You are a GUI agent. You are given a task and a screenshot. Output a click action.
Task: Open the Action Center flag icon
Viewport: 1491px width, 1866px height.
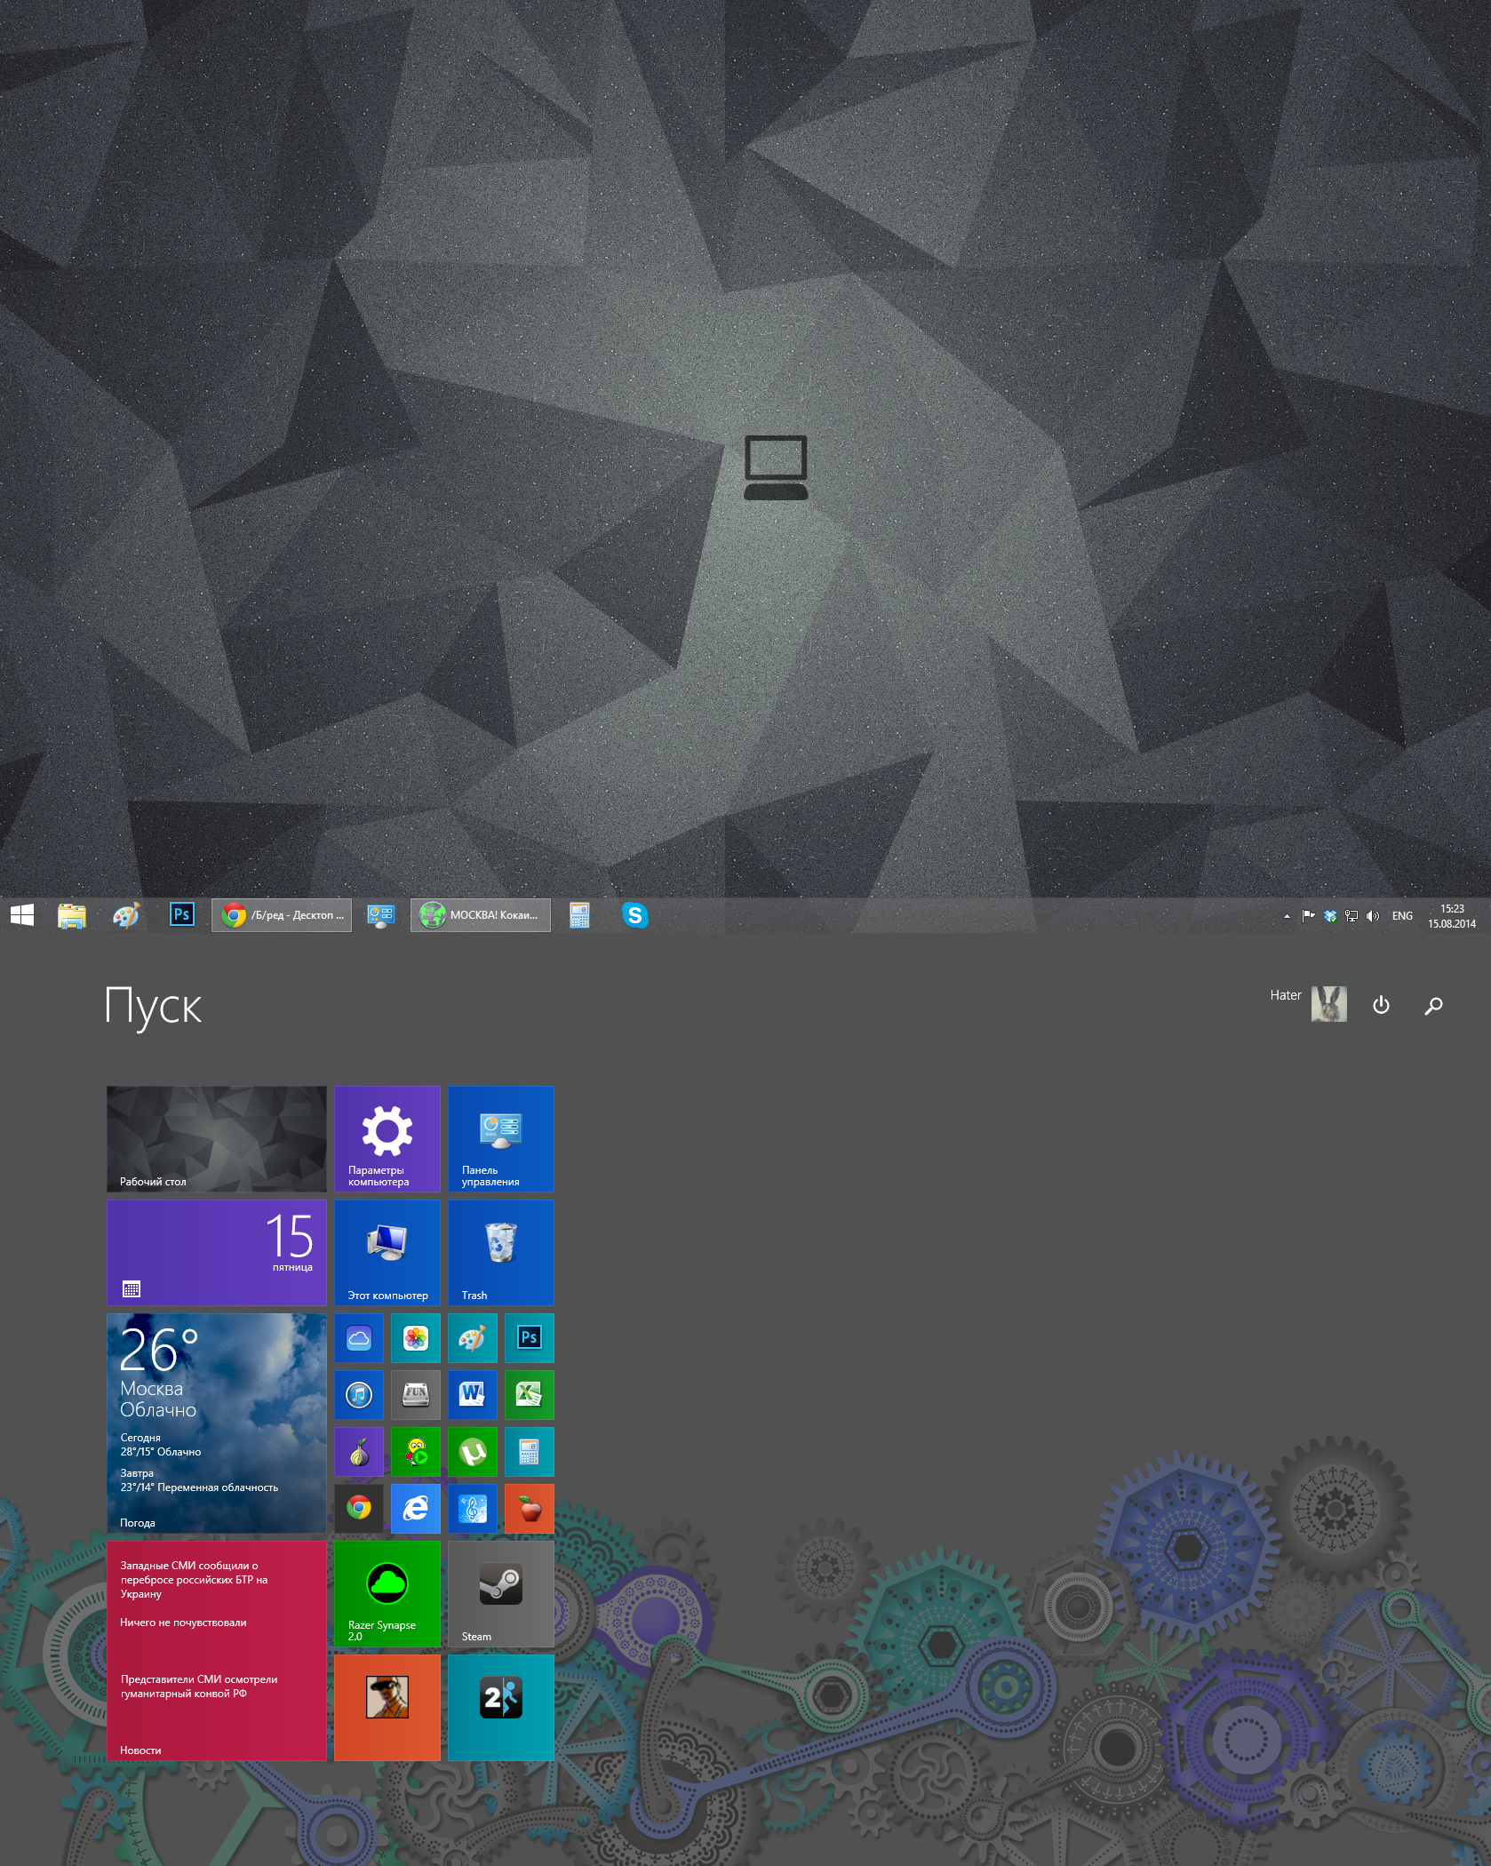point(1308,916)
